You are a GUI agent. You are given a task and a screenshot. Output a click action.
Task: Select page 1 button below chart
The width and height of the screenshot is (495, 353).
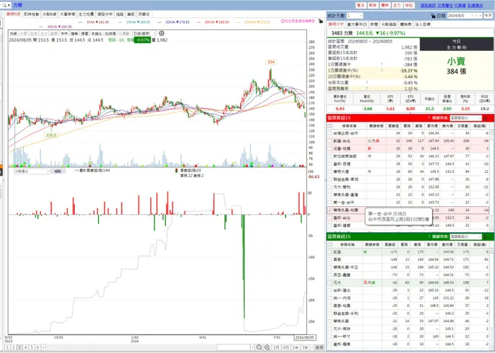click(7, 347)
